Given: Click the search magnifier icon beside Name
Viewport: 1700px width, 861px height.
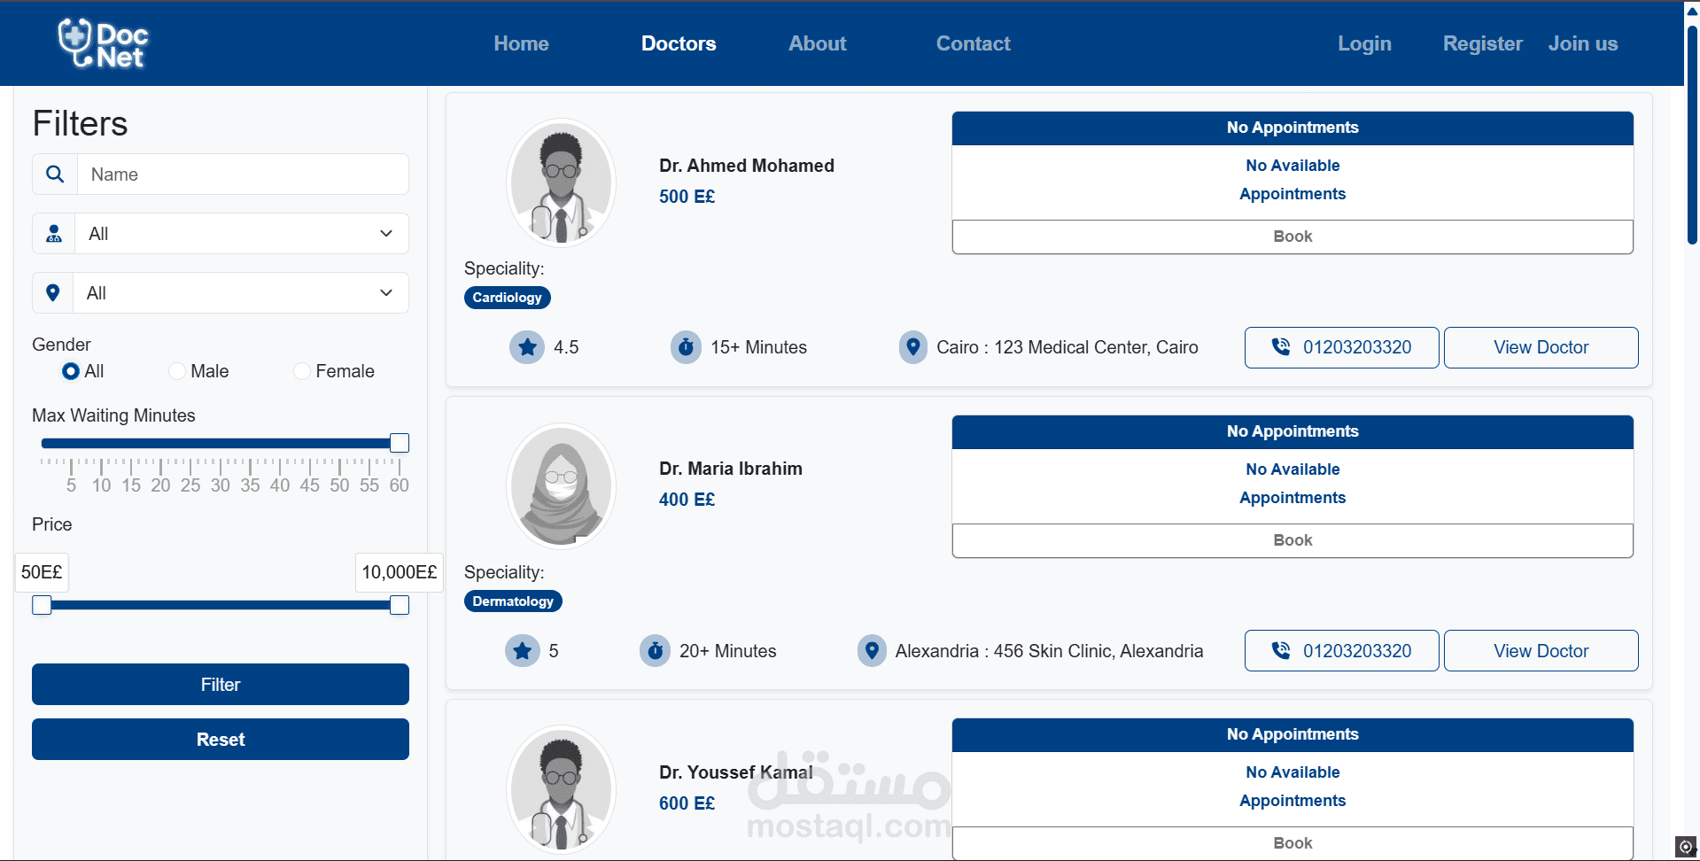Looking at the screenshot, I should [55, 175].
